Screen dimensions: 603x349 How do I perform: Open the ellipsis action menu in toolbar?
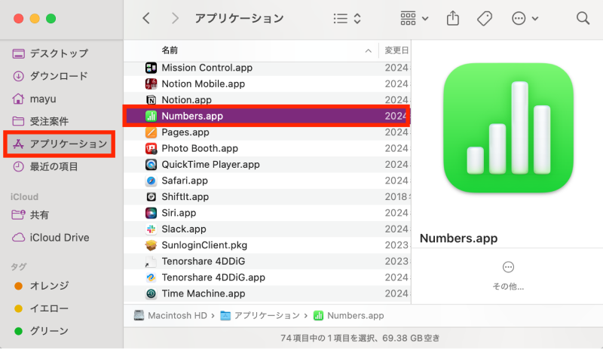click(525, 19)
